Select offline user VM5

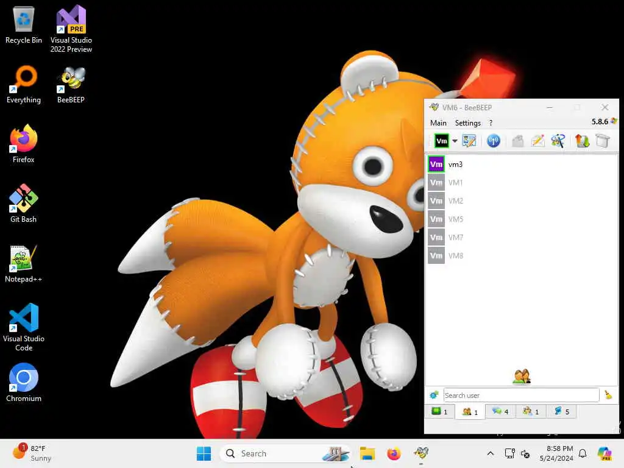coord(522,219)
